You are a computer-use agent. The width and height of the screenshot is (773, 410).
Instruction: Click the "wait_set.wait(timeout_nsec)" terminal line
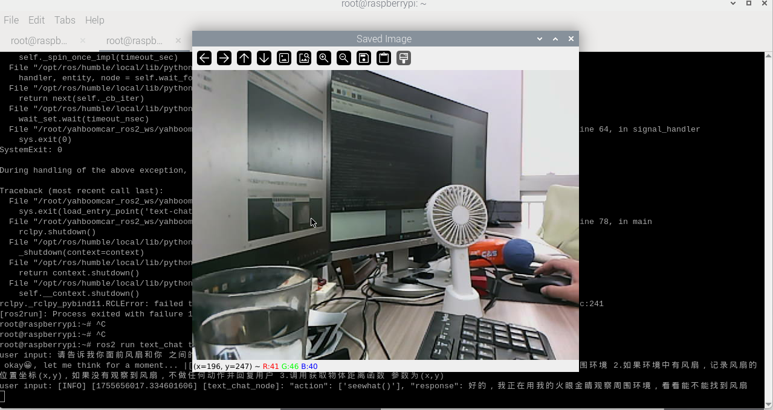(84, 119)
